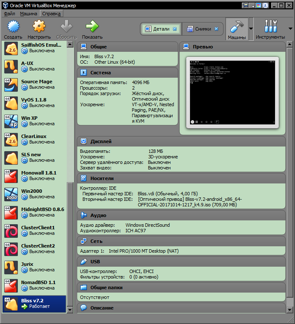The image size is (295, 324).
Task: Click the Сбросить (Discard) arrow icon
Action: point(66,26)
